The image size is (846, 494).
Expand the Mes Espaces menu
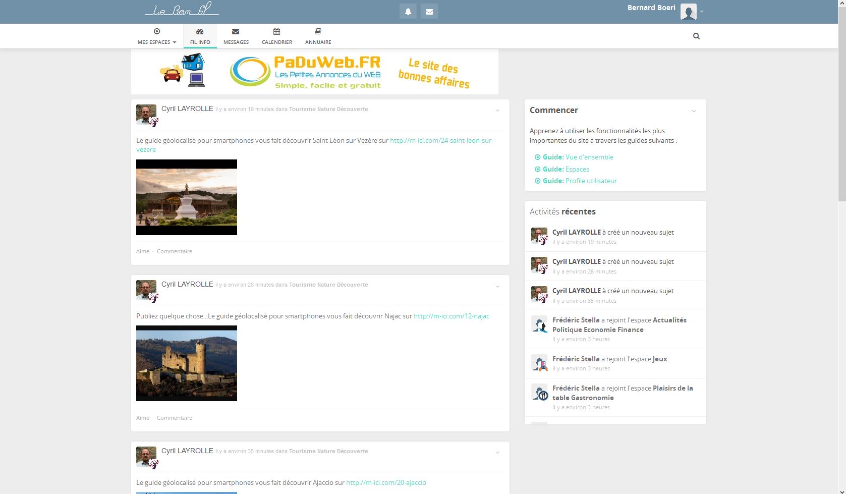(x=157, y=36)
